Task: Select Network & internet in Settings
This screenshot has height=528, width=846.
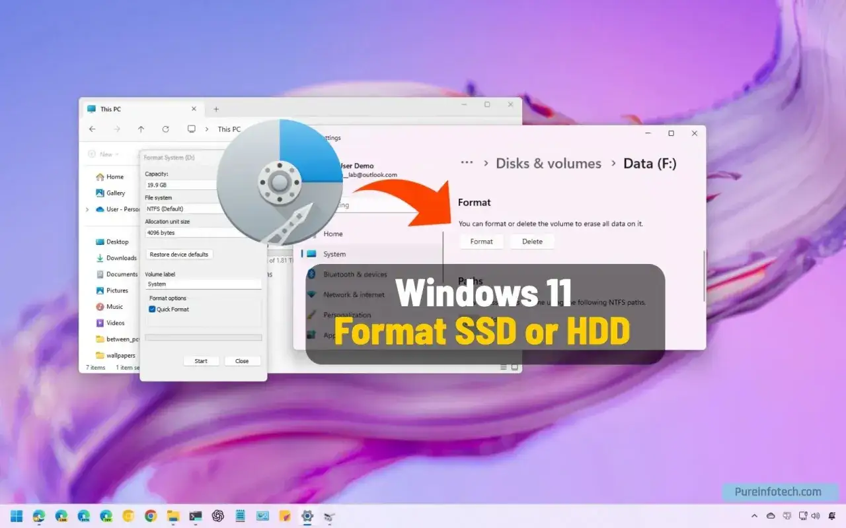Action: pyautogui.click(x=346, y=295)
